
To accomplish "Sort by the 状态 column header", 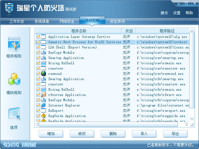I will click(129, 31).
